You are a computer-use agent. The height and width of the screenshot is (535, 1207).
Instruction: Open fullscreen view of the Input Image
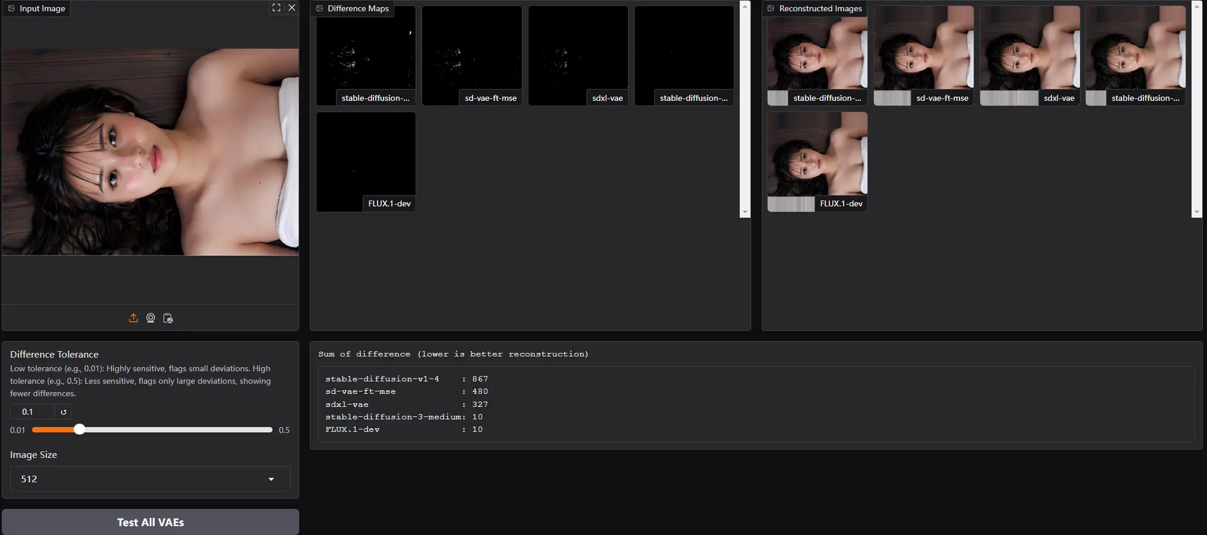pos(276,8)
